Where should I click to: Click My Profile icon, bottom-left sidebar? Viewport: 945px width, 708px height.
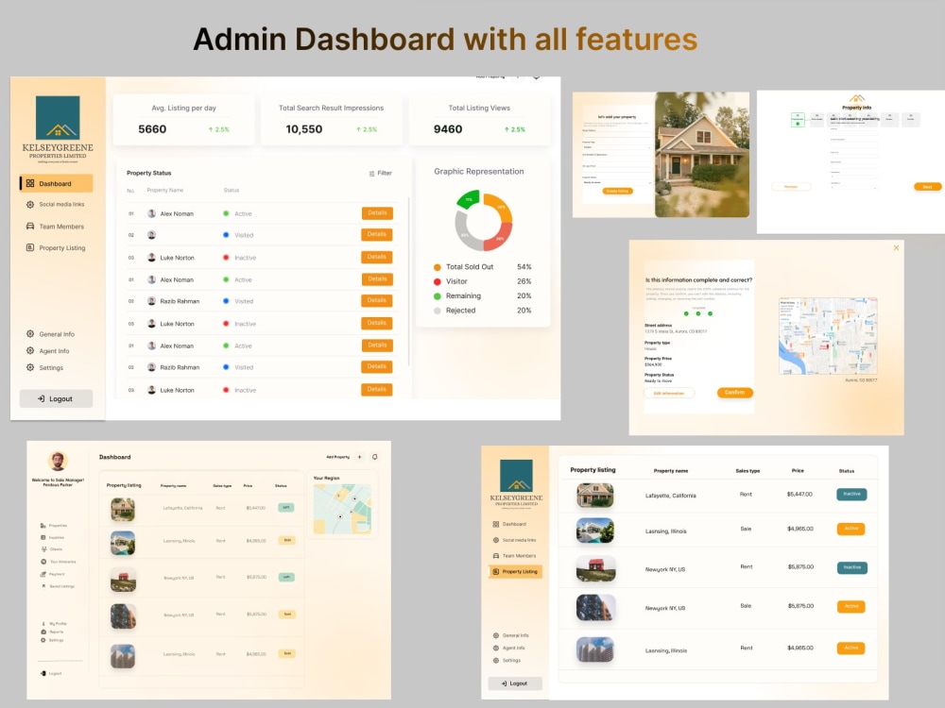pos(43,624)
